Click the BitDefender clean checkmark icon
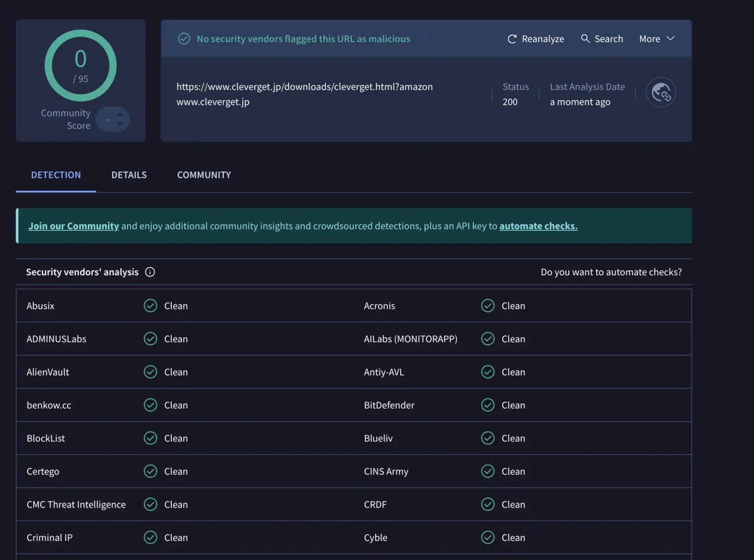This screenshot has height=560, width=754. 488,405
